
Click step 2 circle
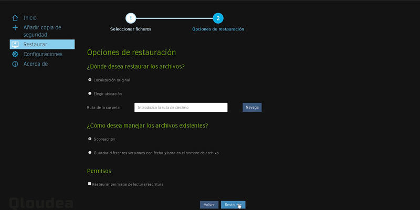tap(218, 18)
